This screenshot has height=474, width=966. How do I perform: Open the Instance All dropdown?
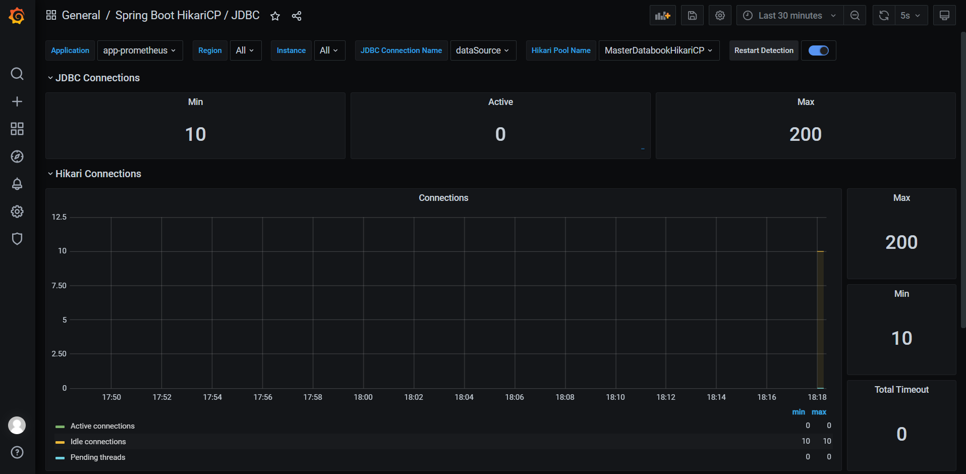pyautogui.click(x=329, y=50)
